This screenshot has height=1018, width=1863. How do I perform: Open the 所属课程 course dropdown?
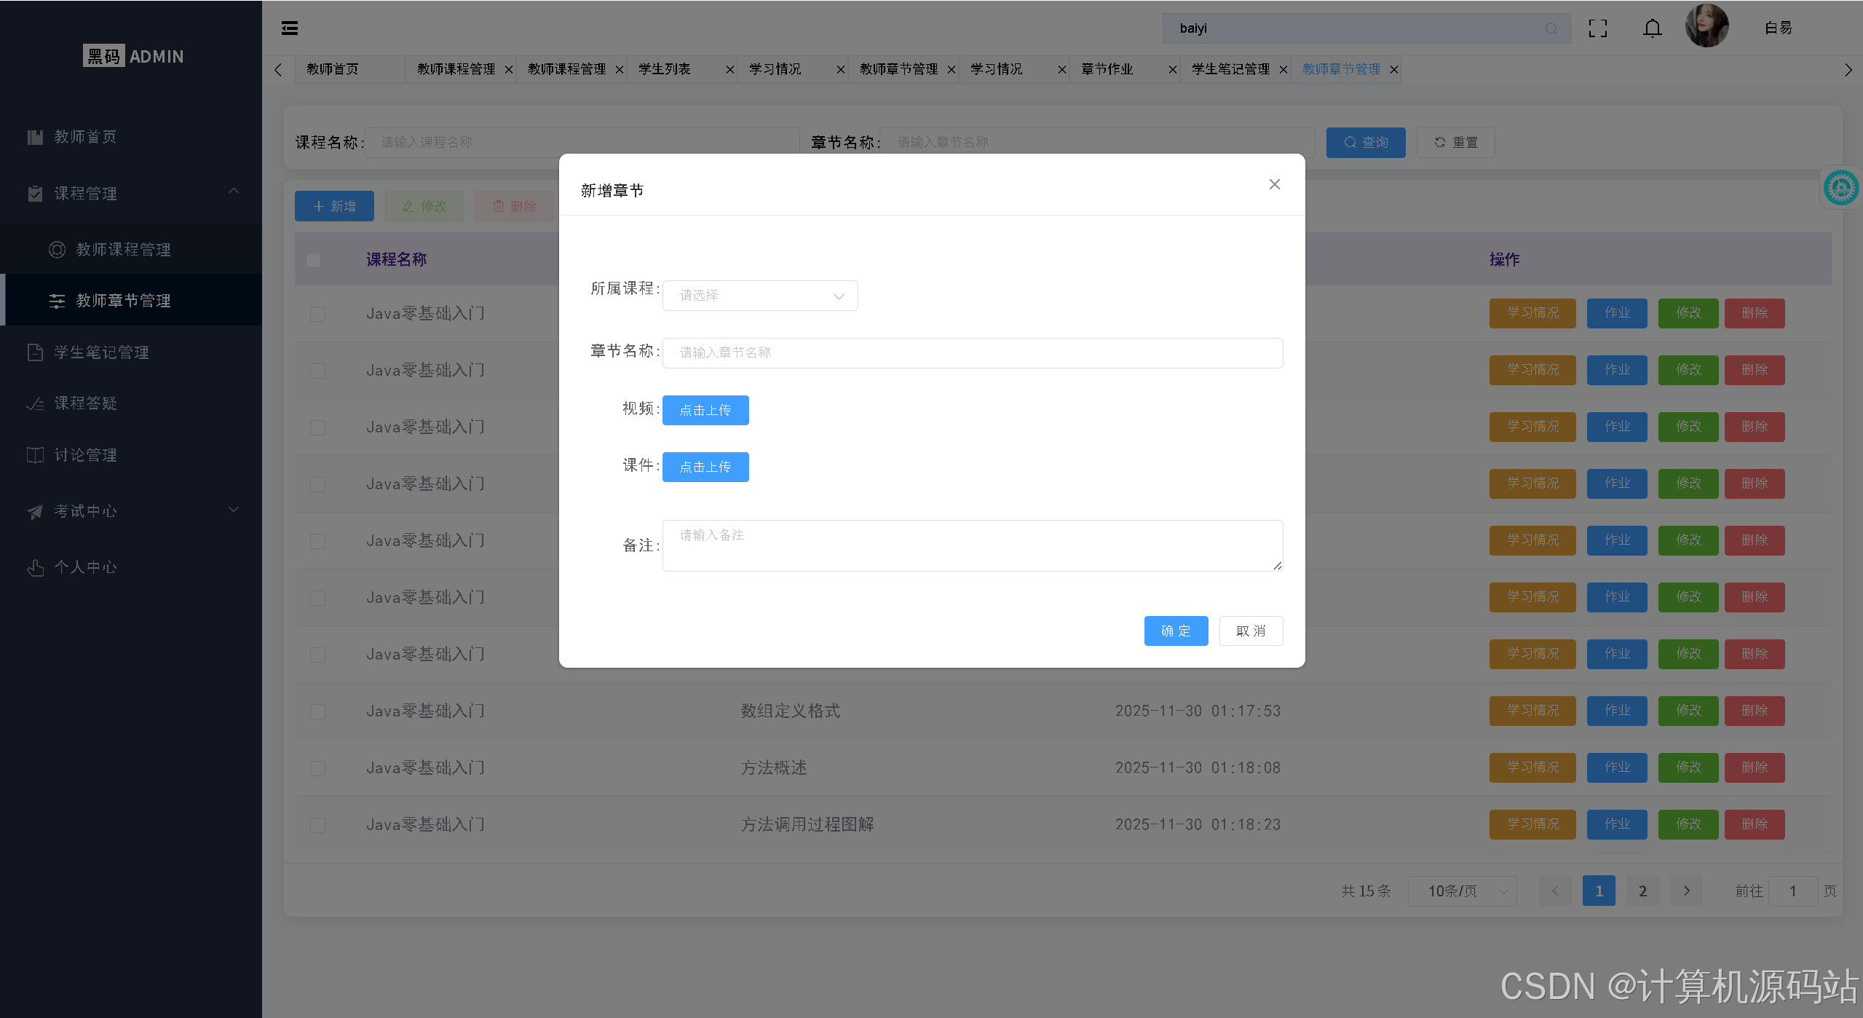tap(759, 295)
